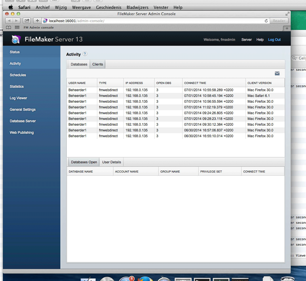Viewport: 306px width, 281px height.
Task: Sort by the IP ADDRESS column header
Action: (139, 83)
